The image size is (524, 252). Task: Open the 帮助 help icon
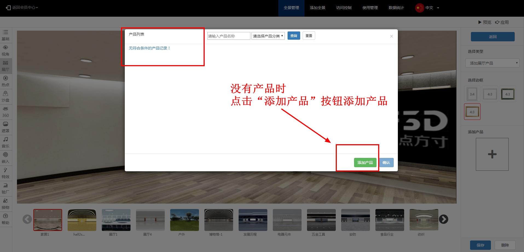(x=5, y=219)
